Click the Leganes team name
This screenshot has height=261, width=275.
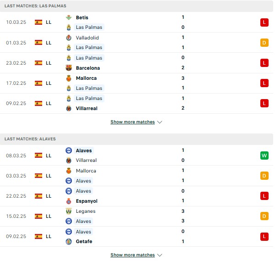(x=86, y=211)
